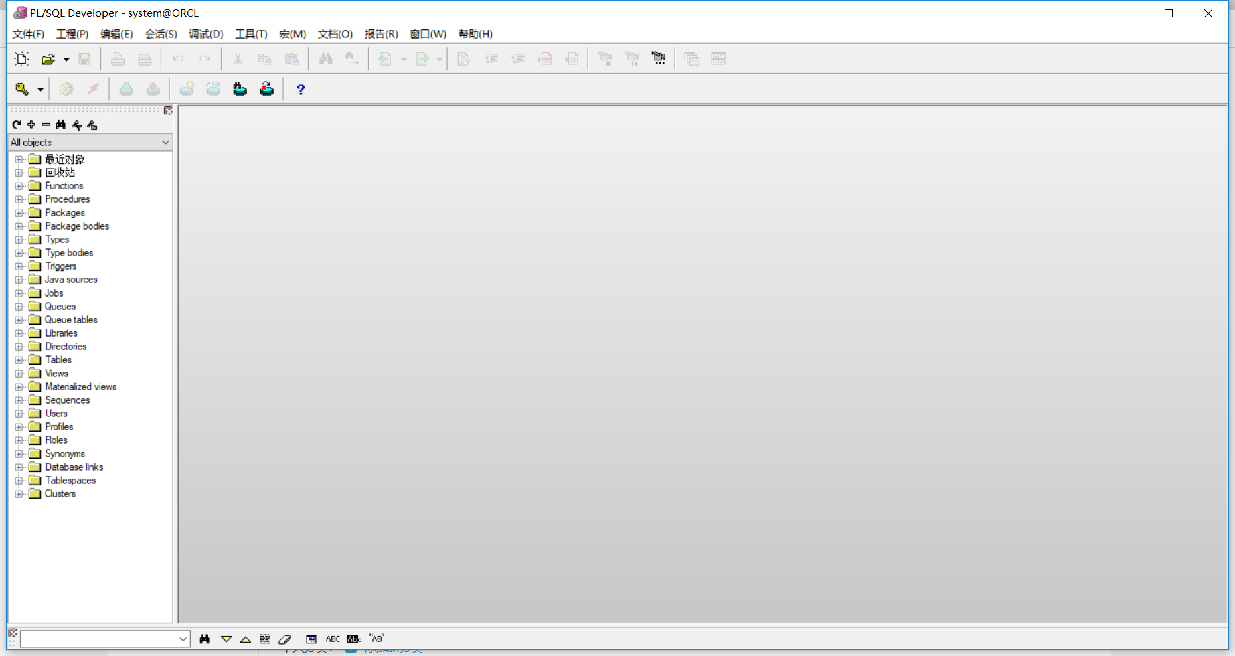Click the Find previous up-arrow icon
The height and width of the screenshot is (656, 1235).
[246, 639]
